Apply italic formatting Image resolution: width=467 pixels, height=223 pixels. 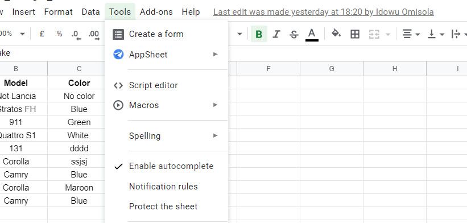(276, 34)
